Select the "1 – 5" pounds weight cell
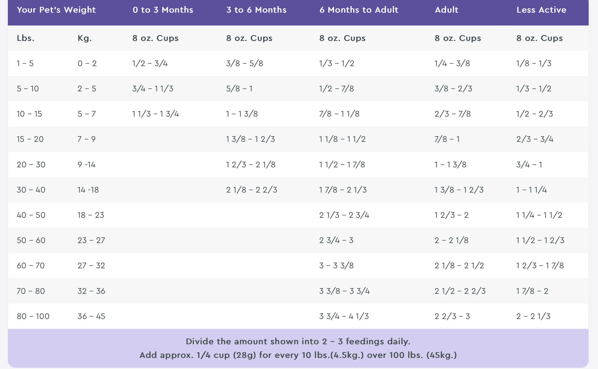This screenshot has height=369, width=598. 25,63
